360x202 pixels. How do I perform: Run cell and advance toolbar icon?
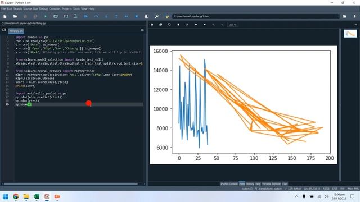pos(66,16)
